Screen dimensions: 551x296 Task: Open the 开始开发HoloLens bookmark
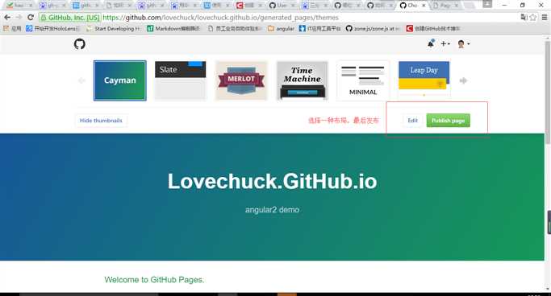click(53, 29)
